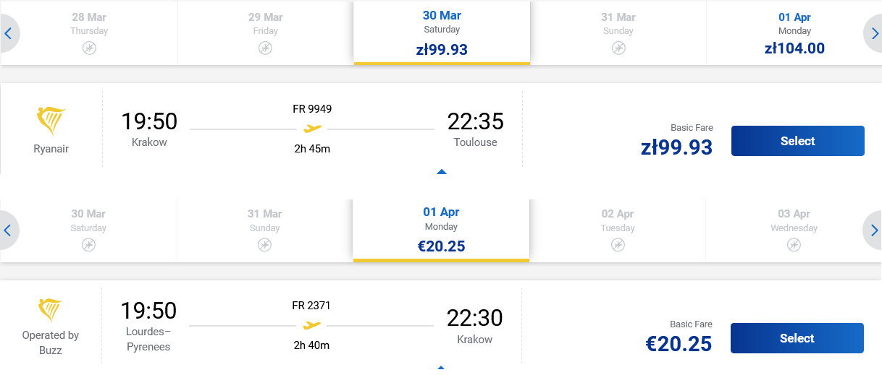Show later return dates with right arrow

click(874, 230)
